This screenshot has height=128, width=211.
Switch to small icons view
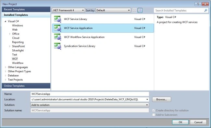135,10
